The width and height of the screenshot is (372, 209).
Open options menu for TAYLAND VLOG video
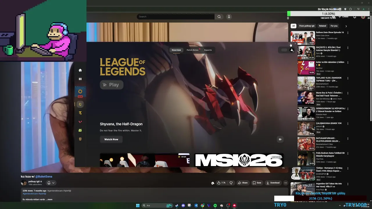pos(348,78)
